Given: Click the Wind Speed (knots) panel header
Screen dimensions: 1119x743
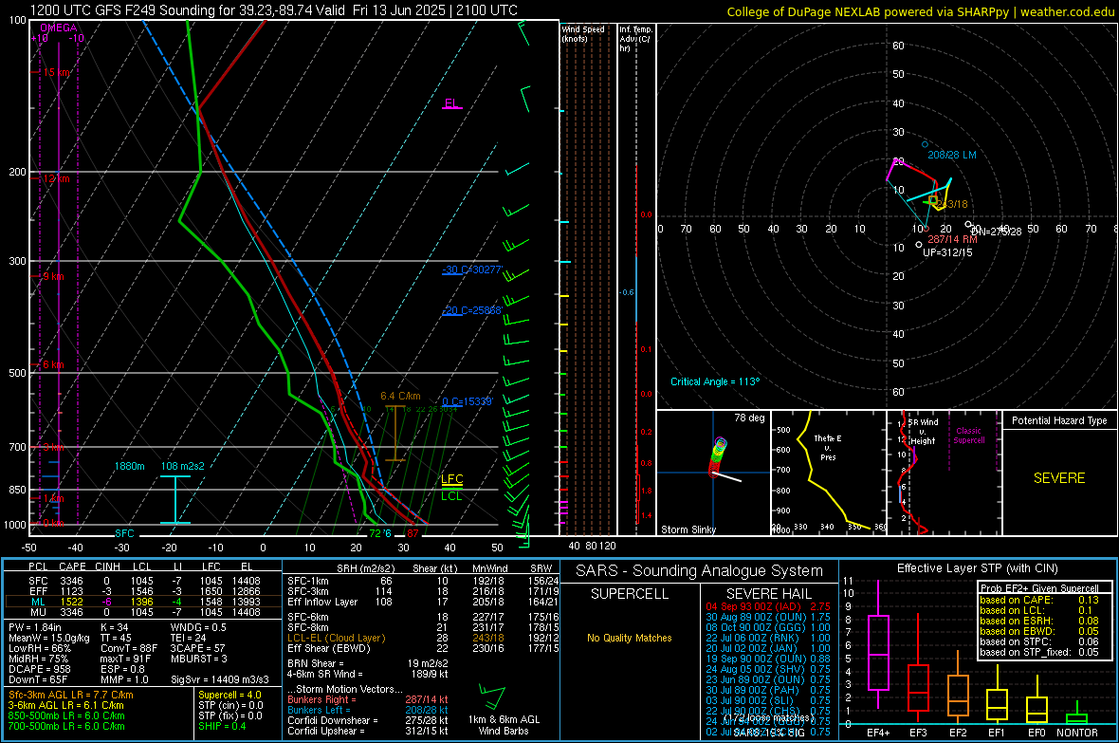Looking at the screenshot, I should tap(582, 33).
